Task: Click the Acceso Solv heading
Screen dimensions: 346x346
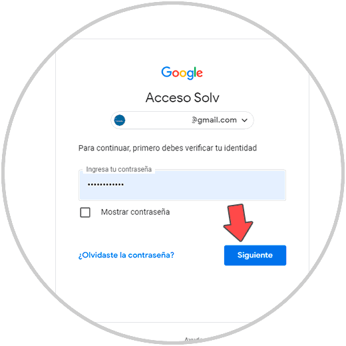Action: (182, 98)
